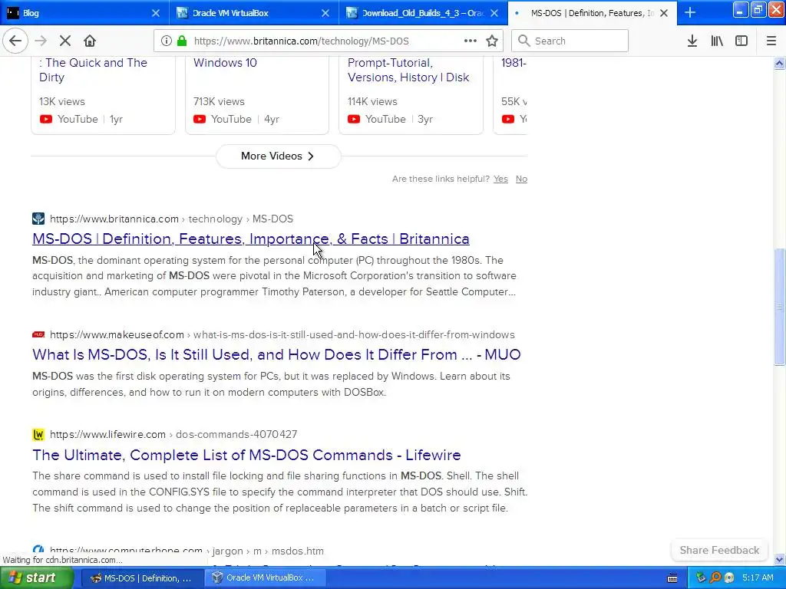Click the makeuseof favicon beside the result URL
Screen dimensions: 786x589
pyautogui.click(x=38, y=334)
